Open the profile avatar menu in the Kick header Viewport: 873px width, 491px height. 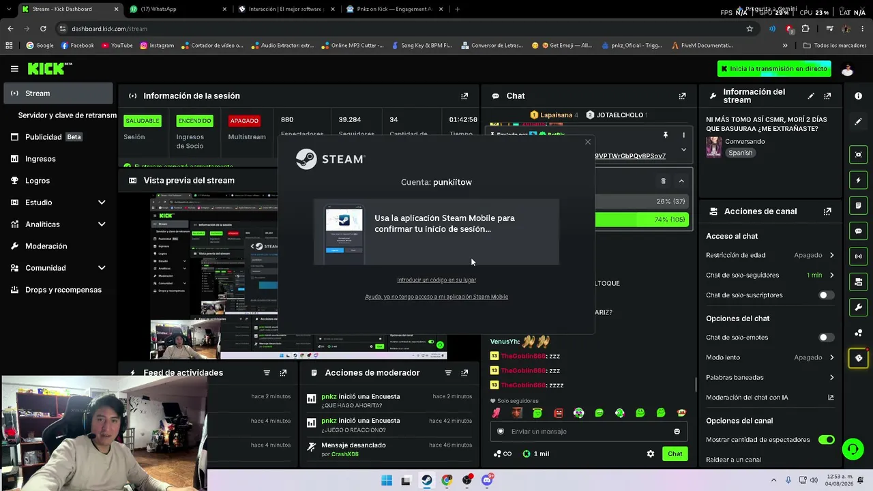847,69
